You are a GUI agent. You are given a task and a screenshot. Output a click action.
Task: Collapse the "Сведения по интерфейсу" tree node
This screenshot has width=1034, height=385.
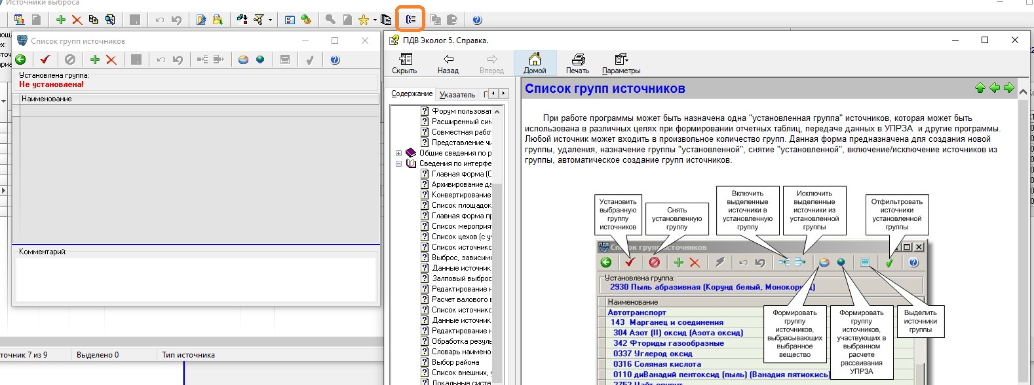398,163
